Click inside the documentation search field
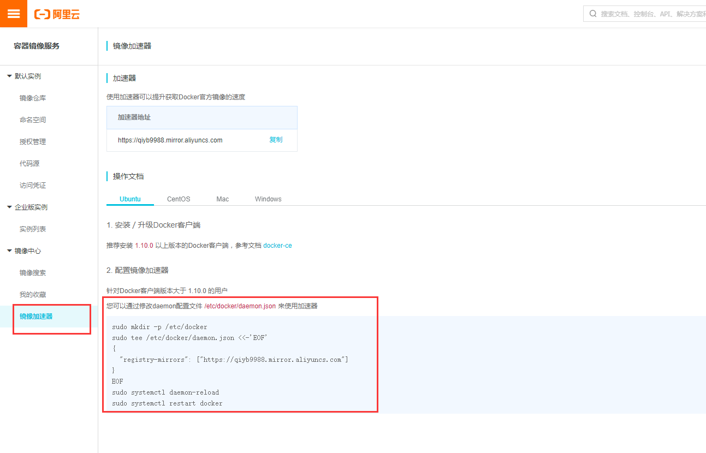Image resolution: width=706 pixels, height=453 pixels. 644,14
